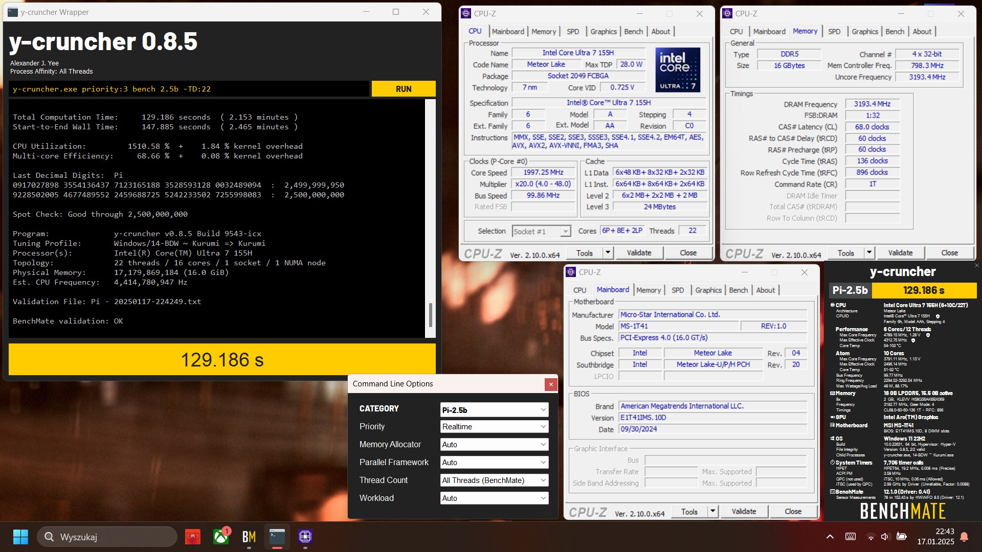Switch to the Bench tab in the CPU-Z CPU window
The image size is (982, 552).
tap(633, 32)
